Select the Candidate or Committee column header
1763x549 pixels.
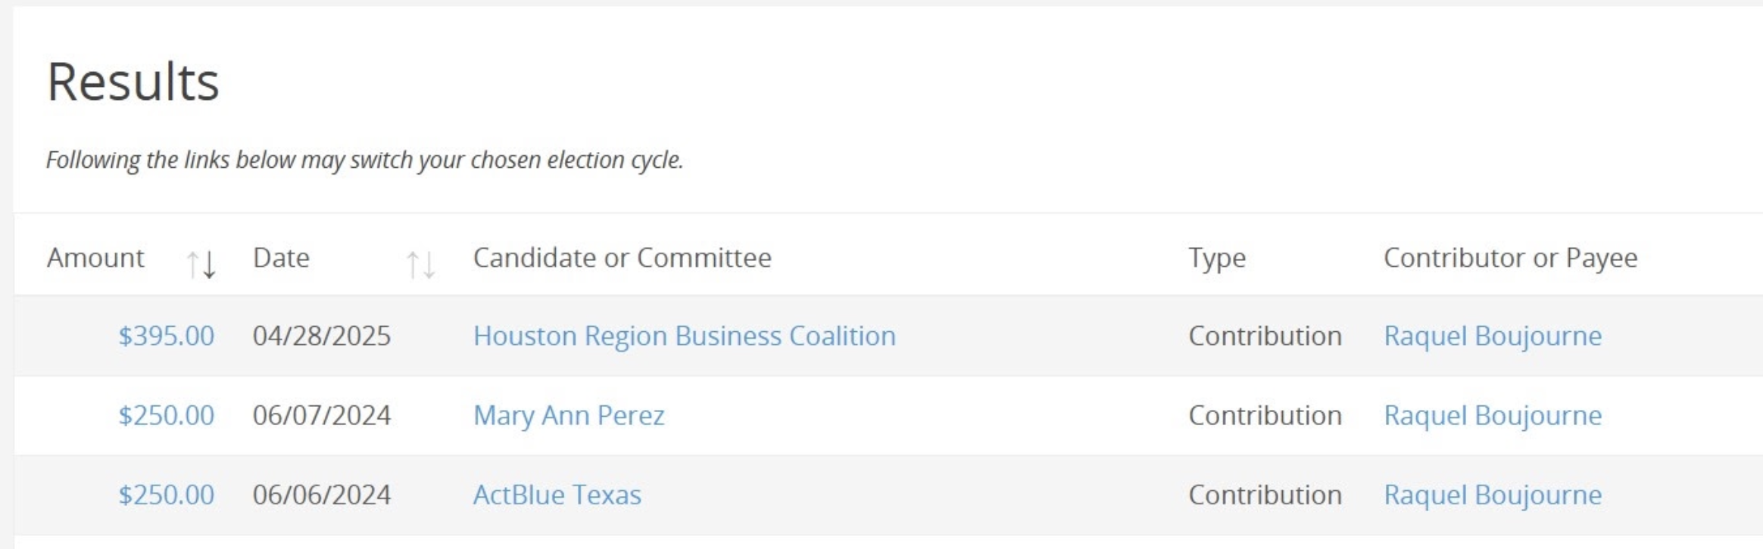click(x=622, y=259)
